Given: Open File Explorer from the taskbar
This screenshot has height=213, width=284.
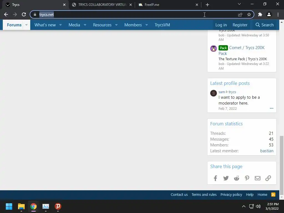Looking at the screenshot, I should pos(21,206).
